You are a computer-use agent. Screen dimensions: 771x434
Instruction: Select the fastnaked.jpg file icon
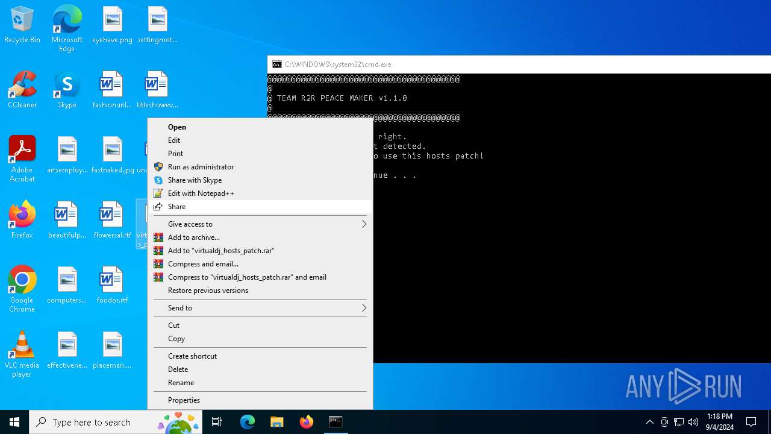(x=112, y=156)
